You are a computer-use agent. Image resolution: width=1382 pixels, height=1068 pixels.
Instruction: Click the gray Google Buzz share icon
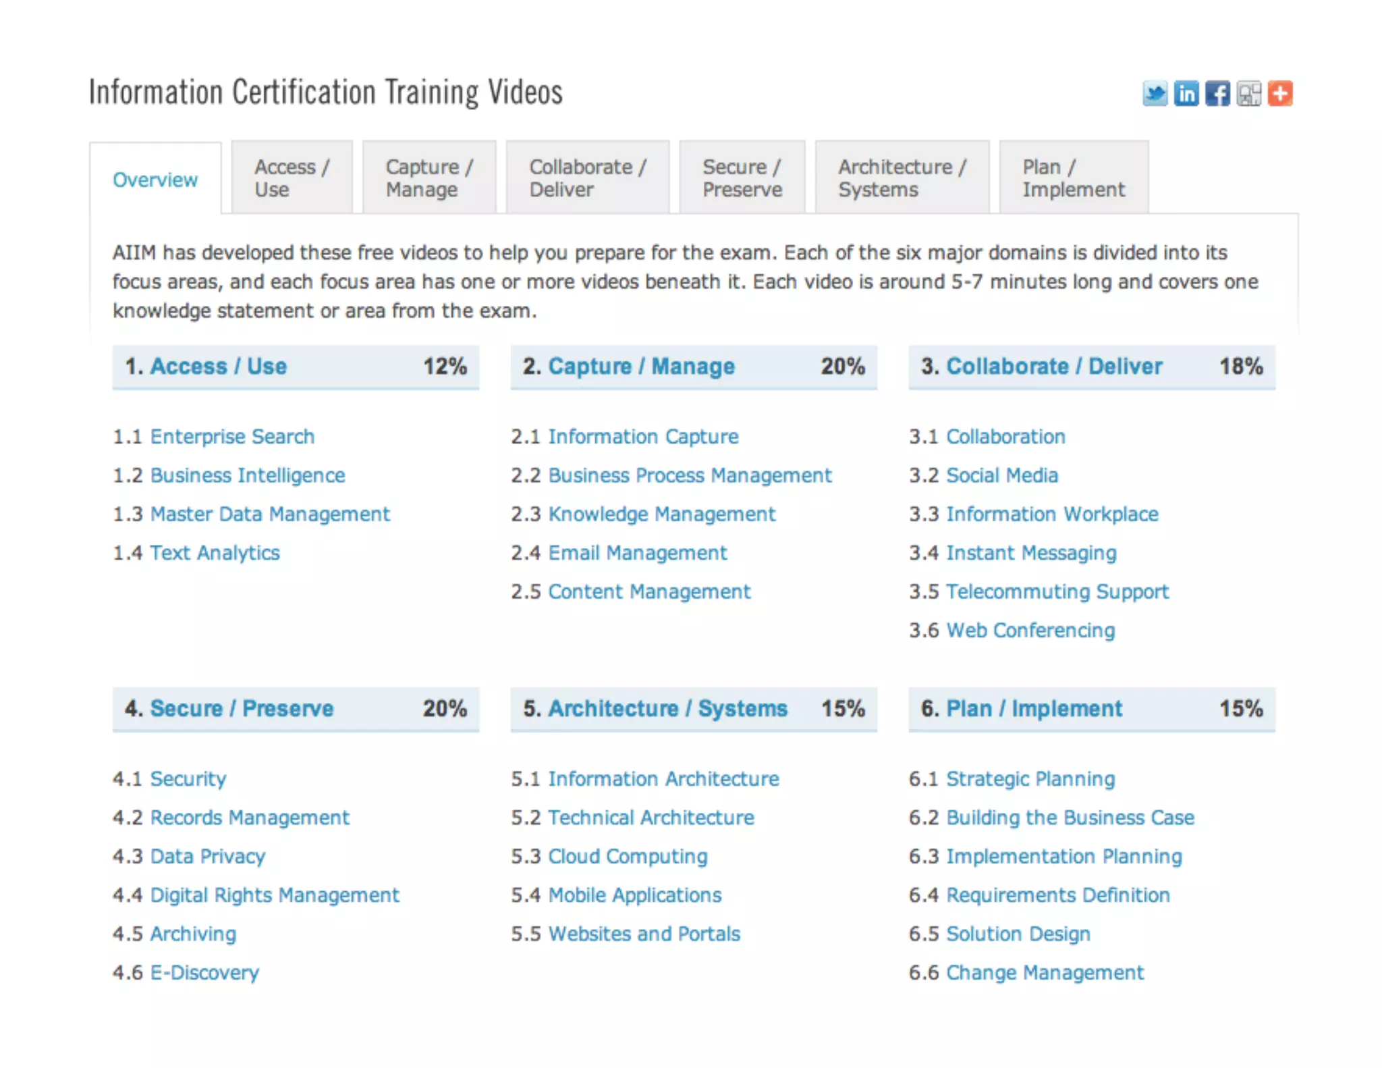click(x=1248, y=93)
